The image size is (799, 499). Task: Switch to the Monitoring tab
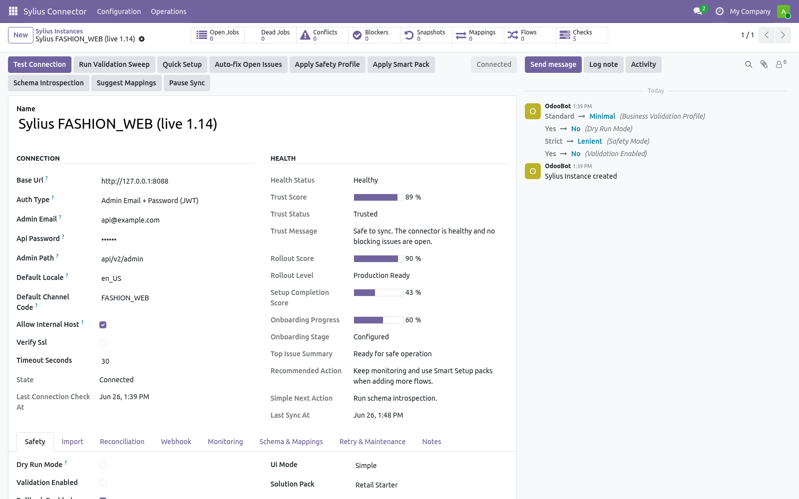[x=225, y=442]
